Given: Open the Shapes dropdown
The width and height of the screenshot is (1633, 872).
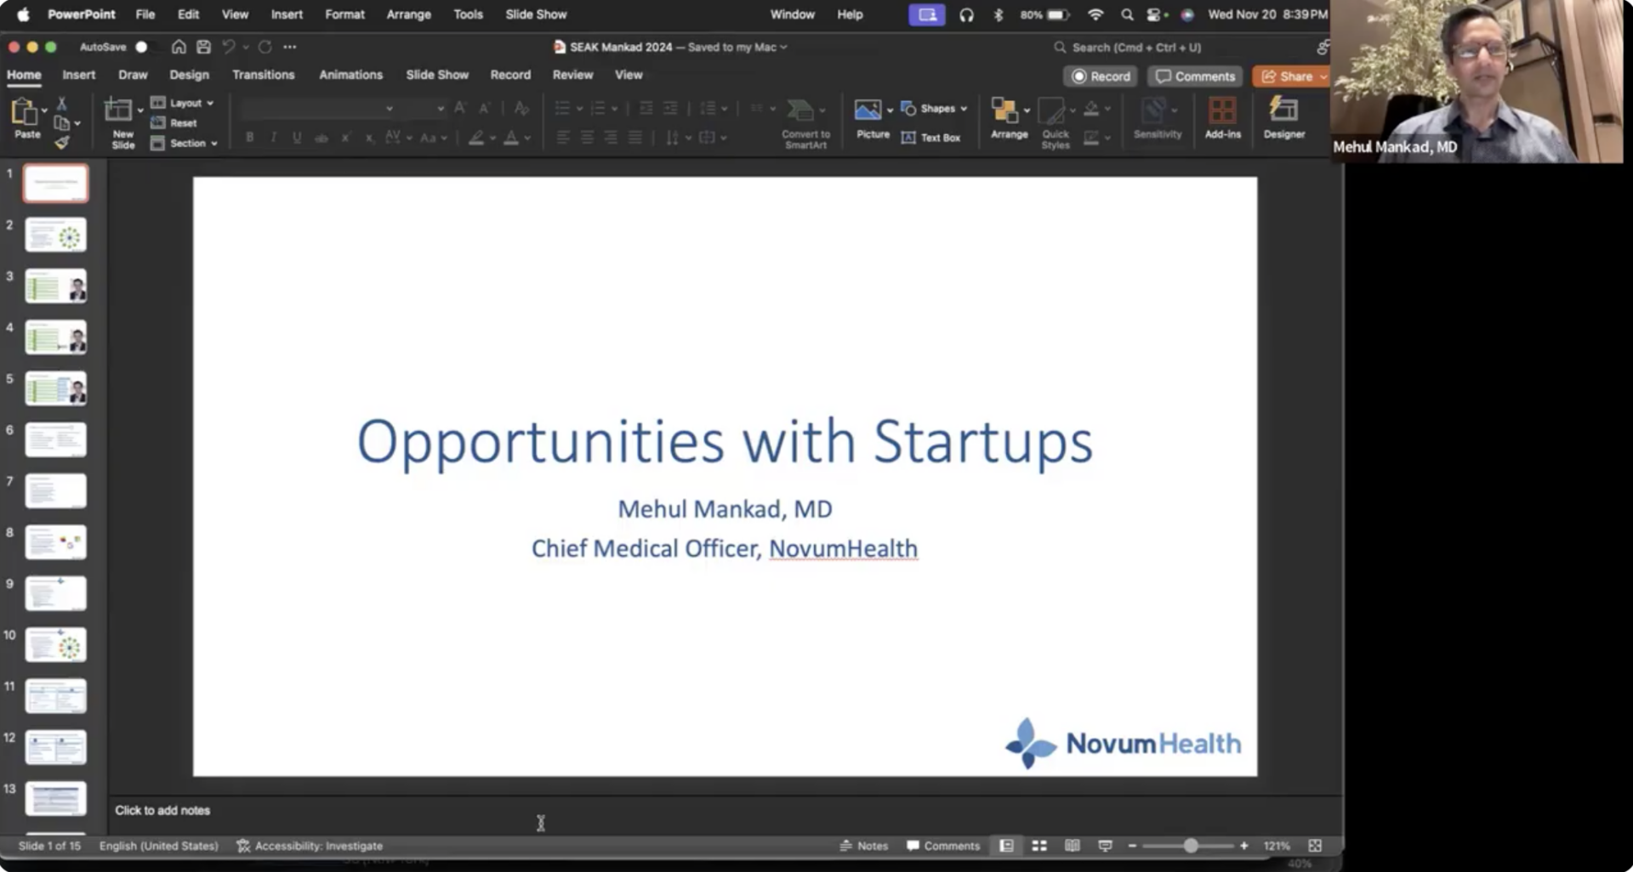Looking at the screenshot, I should pyautogui.click(x=935, y=108).
